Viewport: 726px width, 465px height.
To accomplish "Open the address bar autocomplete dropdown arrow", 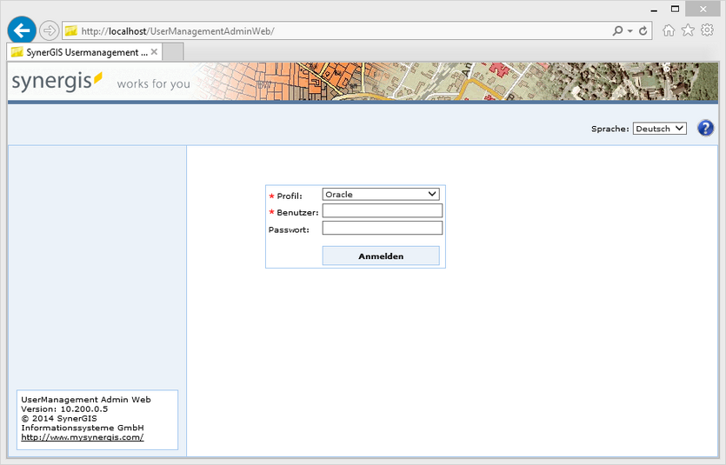I will point(630,31).
